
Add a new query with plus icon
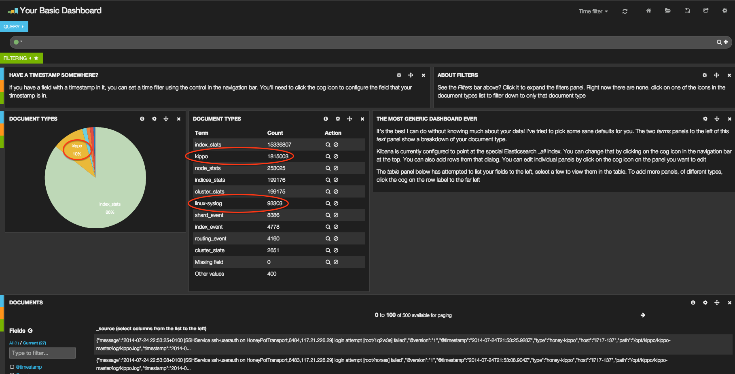726,42
